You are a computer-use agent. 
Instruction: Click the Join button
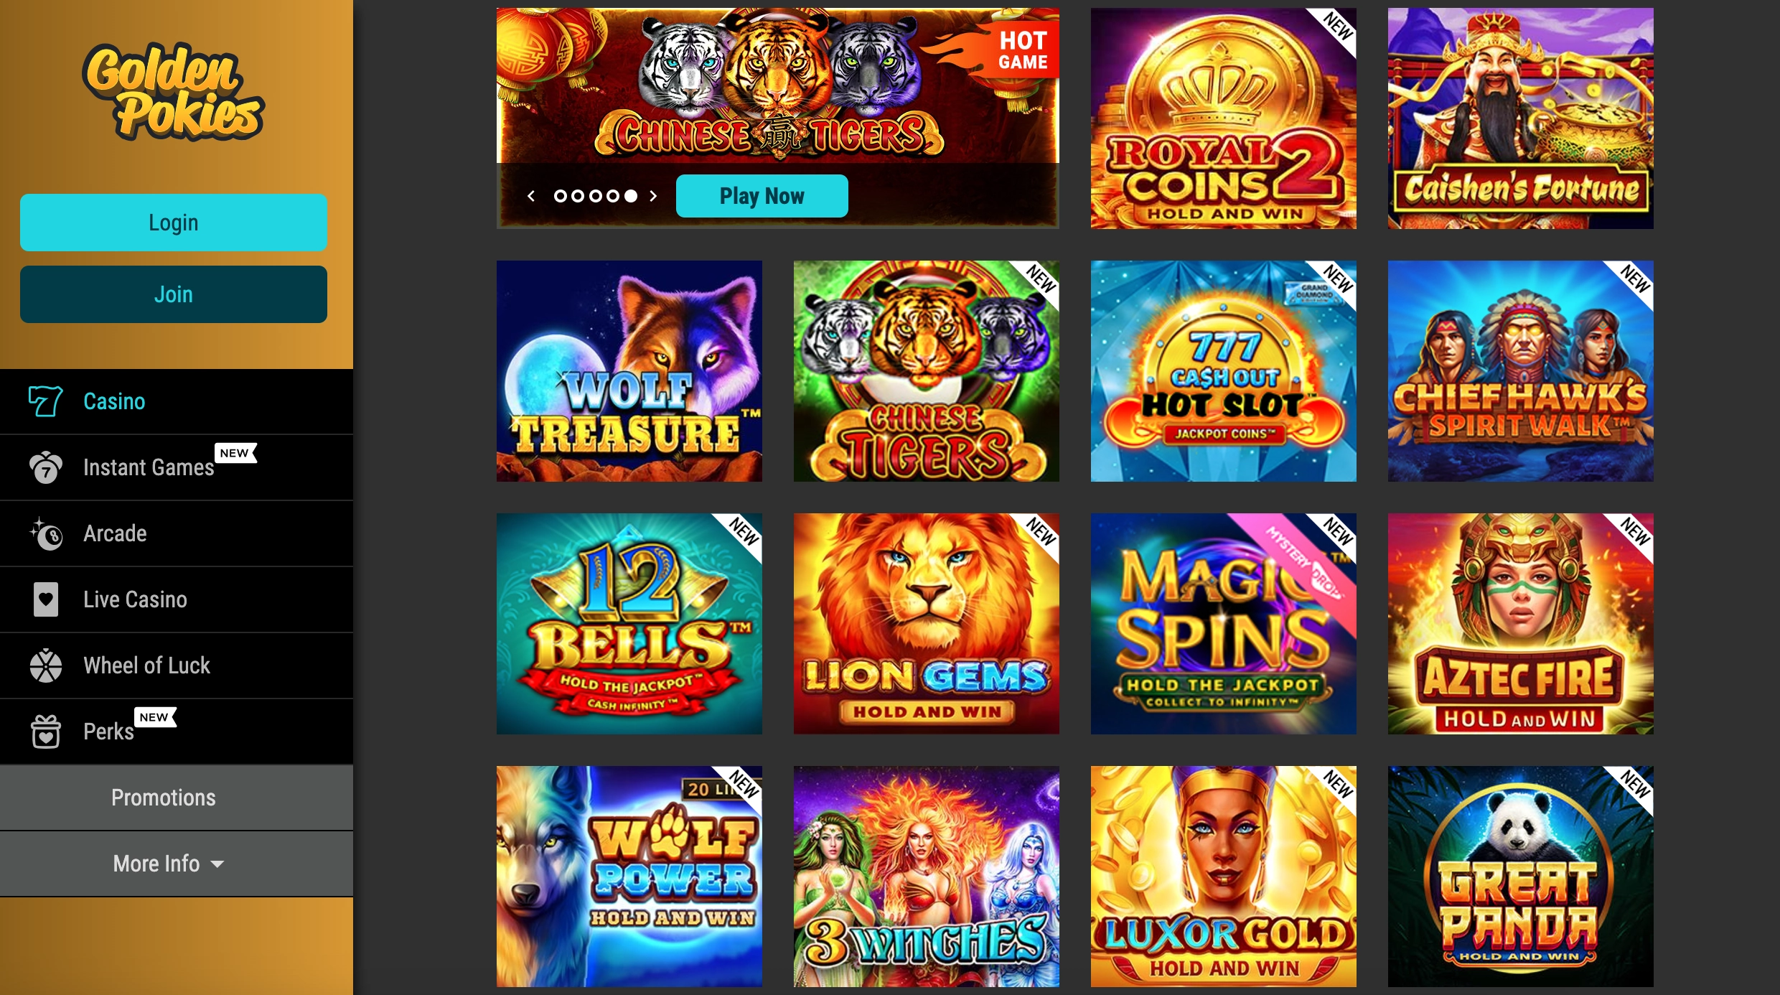[174, 294]
